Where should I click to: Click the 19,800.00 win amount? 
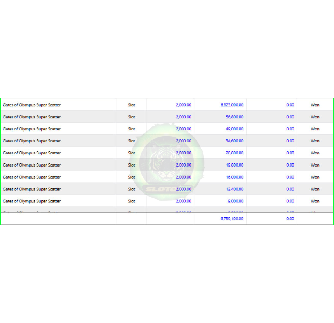(x=235, y=165)
